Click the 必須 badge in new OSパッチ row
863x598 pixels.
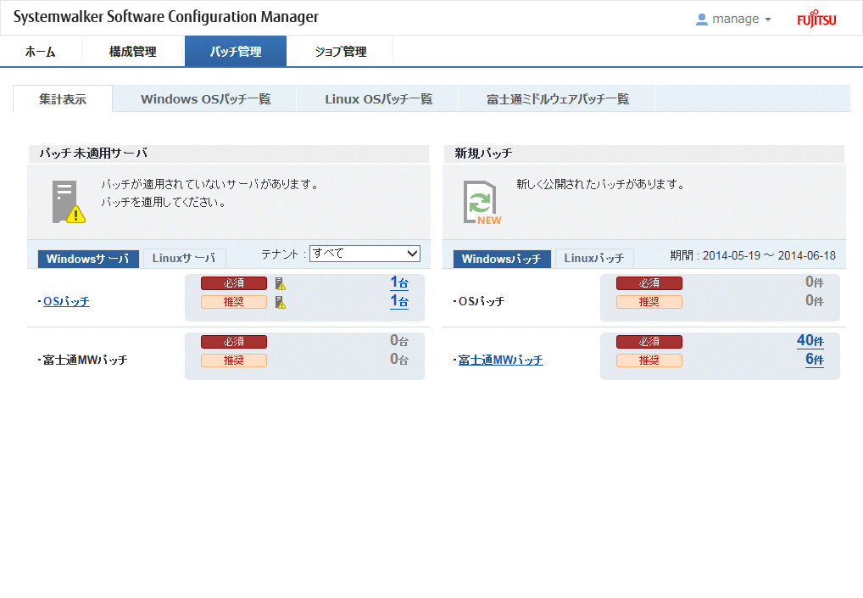tap(649, 283)
